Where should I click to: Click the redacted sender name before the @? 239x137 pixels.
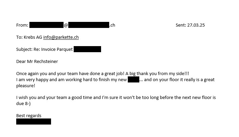pos(46,25)
